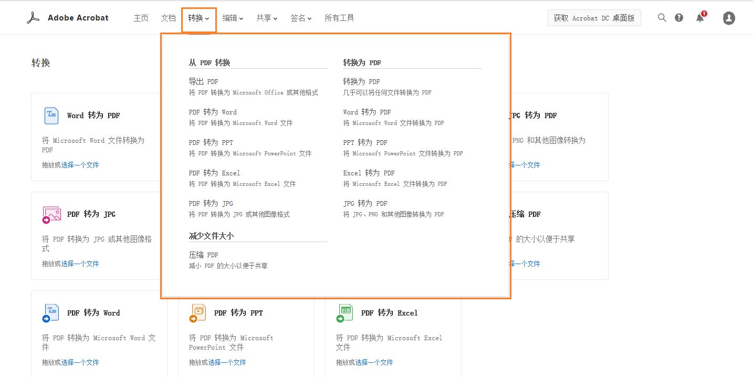Click the Word 转为 PDF card icon
This screenshot has width=753, height=377.
tap(51, 116)
